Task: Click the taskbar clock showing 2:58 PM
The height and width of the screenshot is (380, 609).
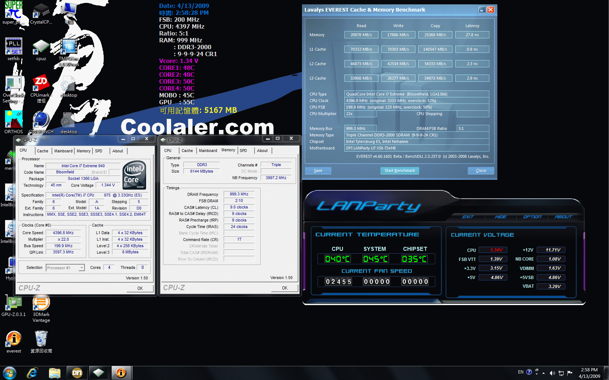Action: (589, 373)
